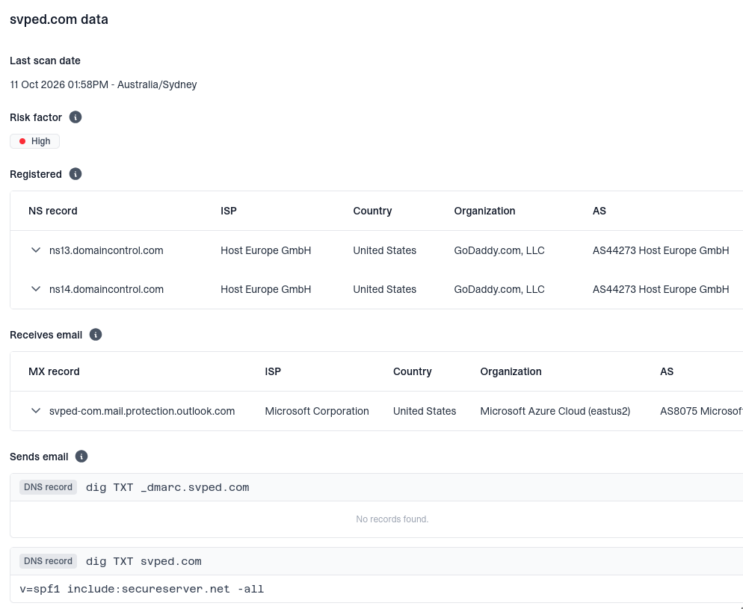This screenshot has height=609, width=743.
Task: Click the AS header in MX table
Action: click(x=667, y=371)
